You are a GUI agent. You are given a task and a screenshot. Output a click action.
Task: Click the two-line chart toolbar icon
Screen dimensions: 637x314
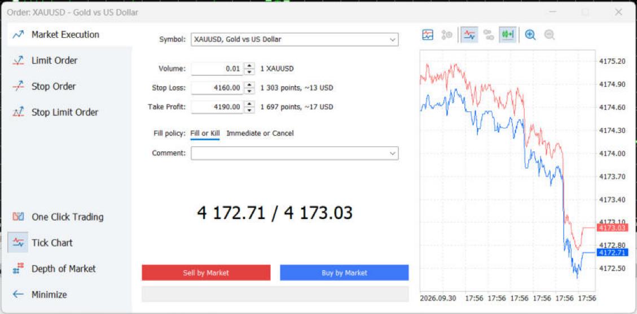[428, 35]
